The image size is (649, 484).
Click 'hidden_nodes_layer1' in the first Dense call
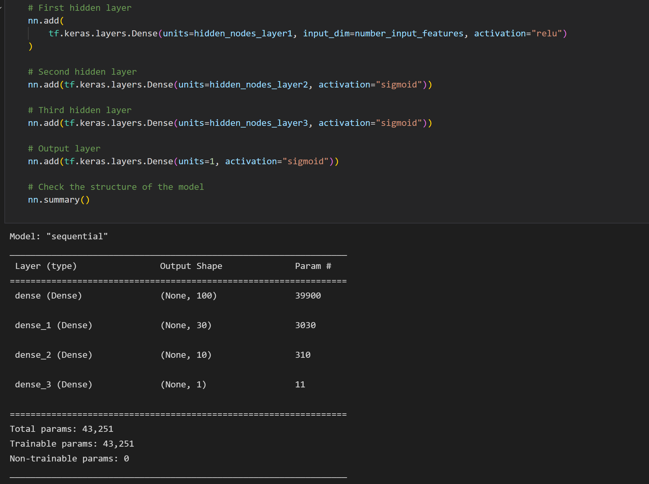(243, 33)
